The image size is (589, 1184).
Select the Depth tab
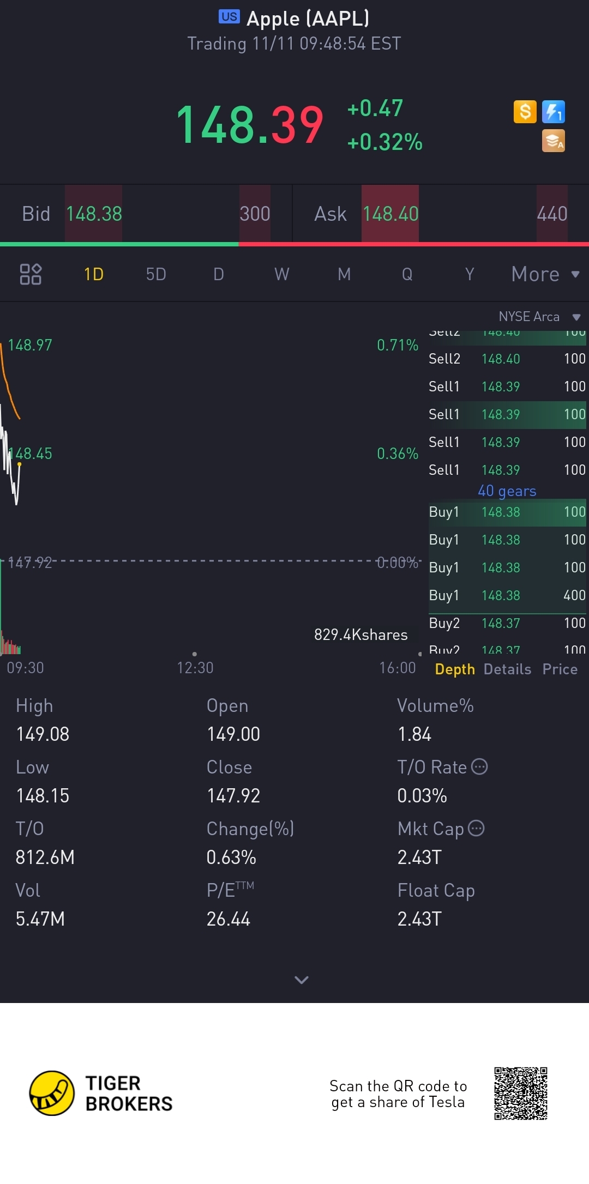[455, 669]
